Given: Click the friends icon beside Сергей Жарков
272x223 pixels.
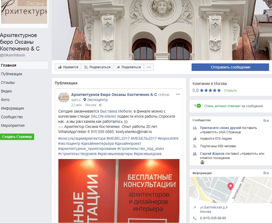Looking at the screenshot, I should click(x=195, y=154).
